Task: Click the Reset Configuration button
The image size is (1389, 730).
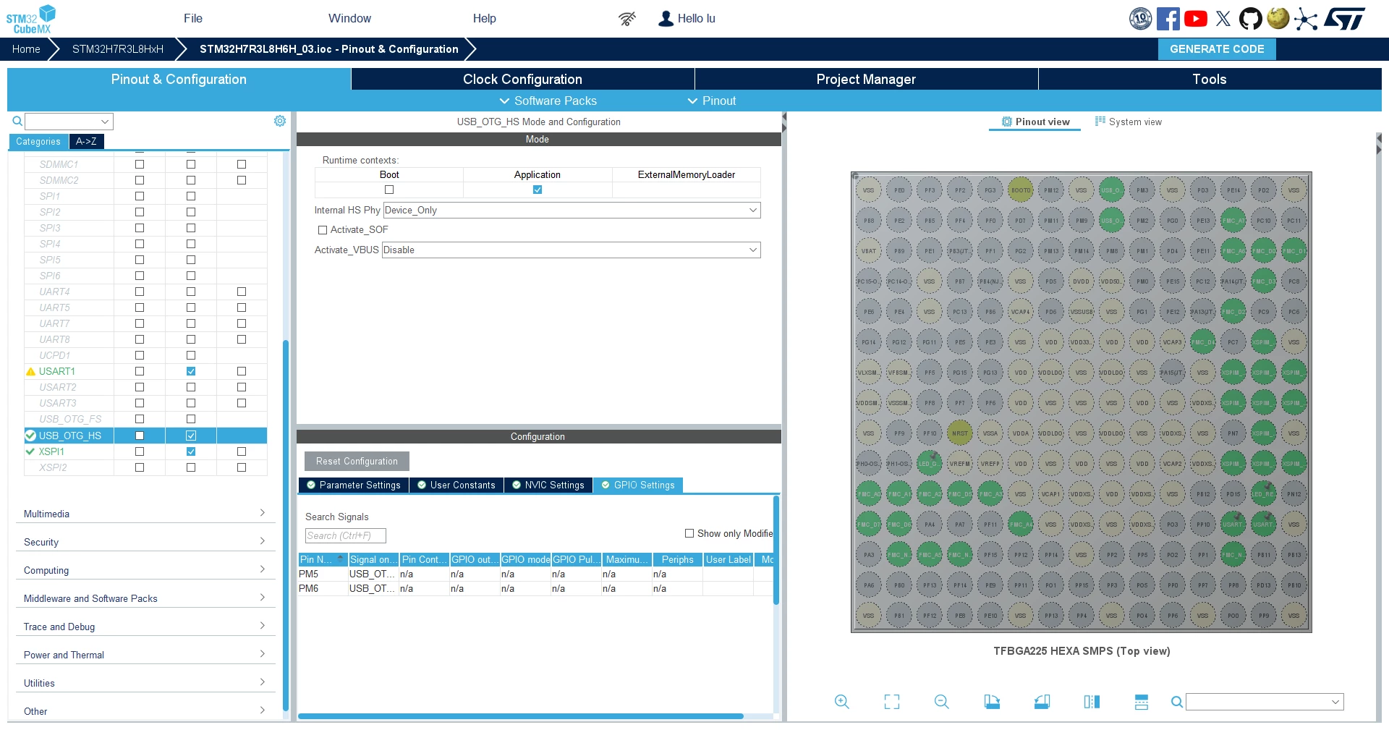Action: click(357, 461)
